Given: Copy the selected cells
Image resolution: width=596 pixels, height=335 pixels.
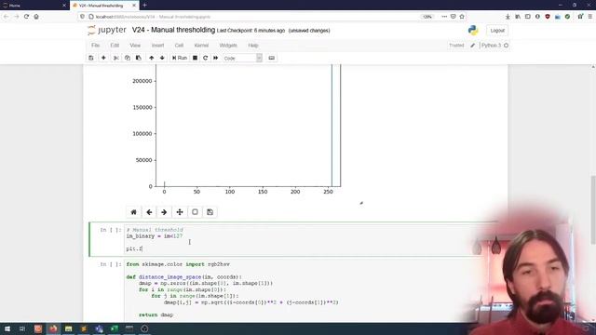Looking at the screenshot, I should point(128,58).
